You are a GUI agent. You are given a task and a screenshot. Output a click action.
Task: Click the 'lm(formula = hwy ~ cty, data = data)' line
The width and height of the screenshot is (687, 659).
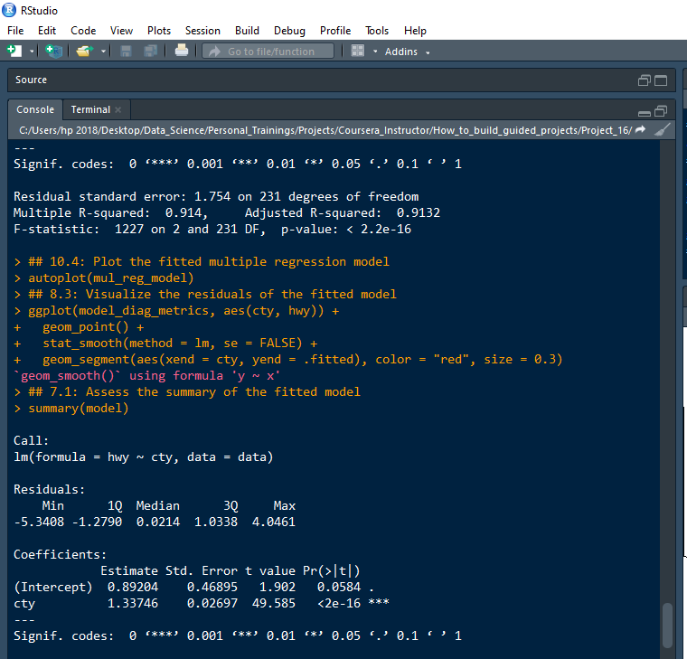coord(143,457)
